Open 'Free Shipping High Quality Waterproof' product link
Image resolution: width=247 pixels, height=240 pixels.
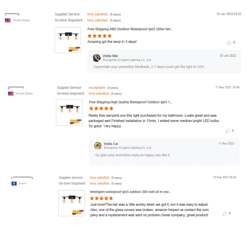(131, 102)
